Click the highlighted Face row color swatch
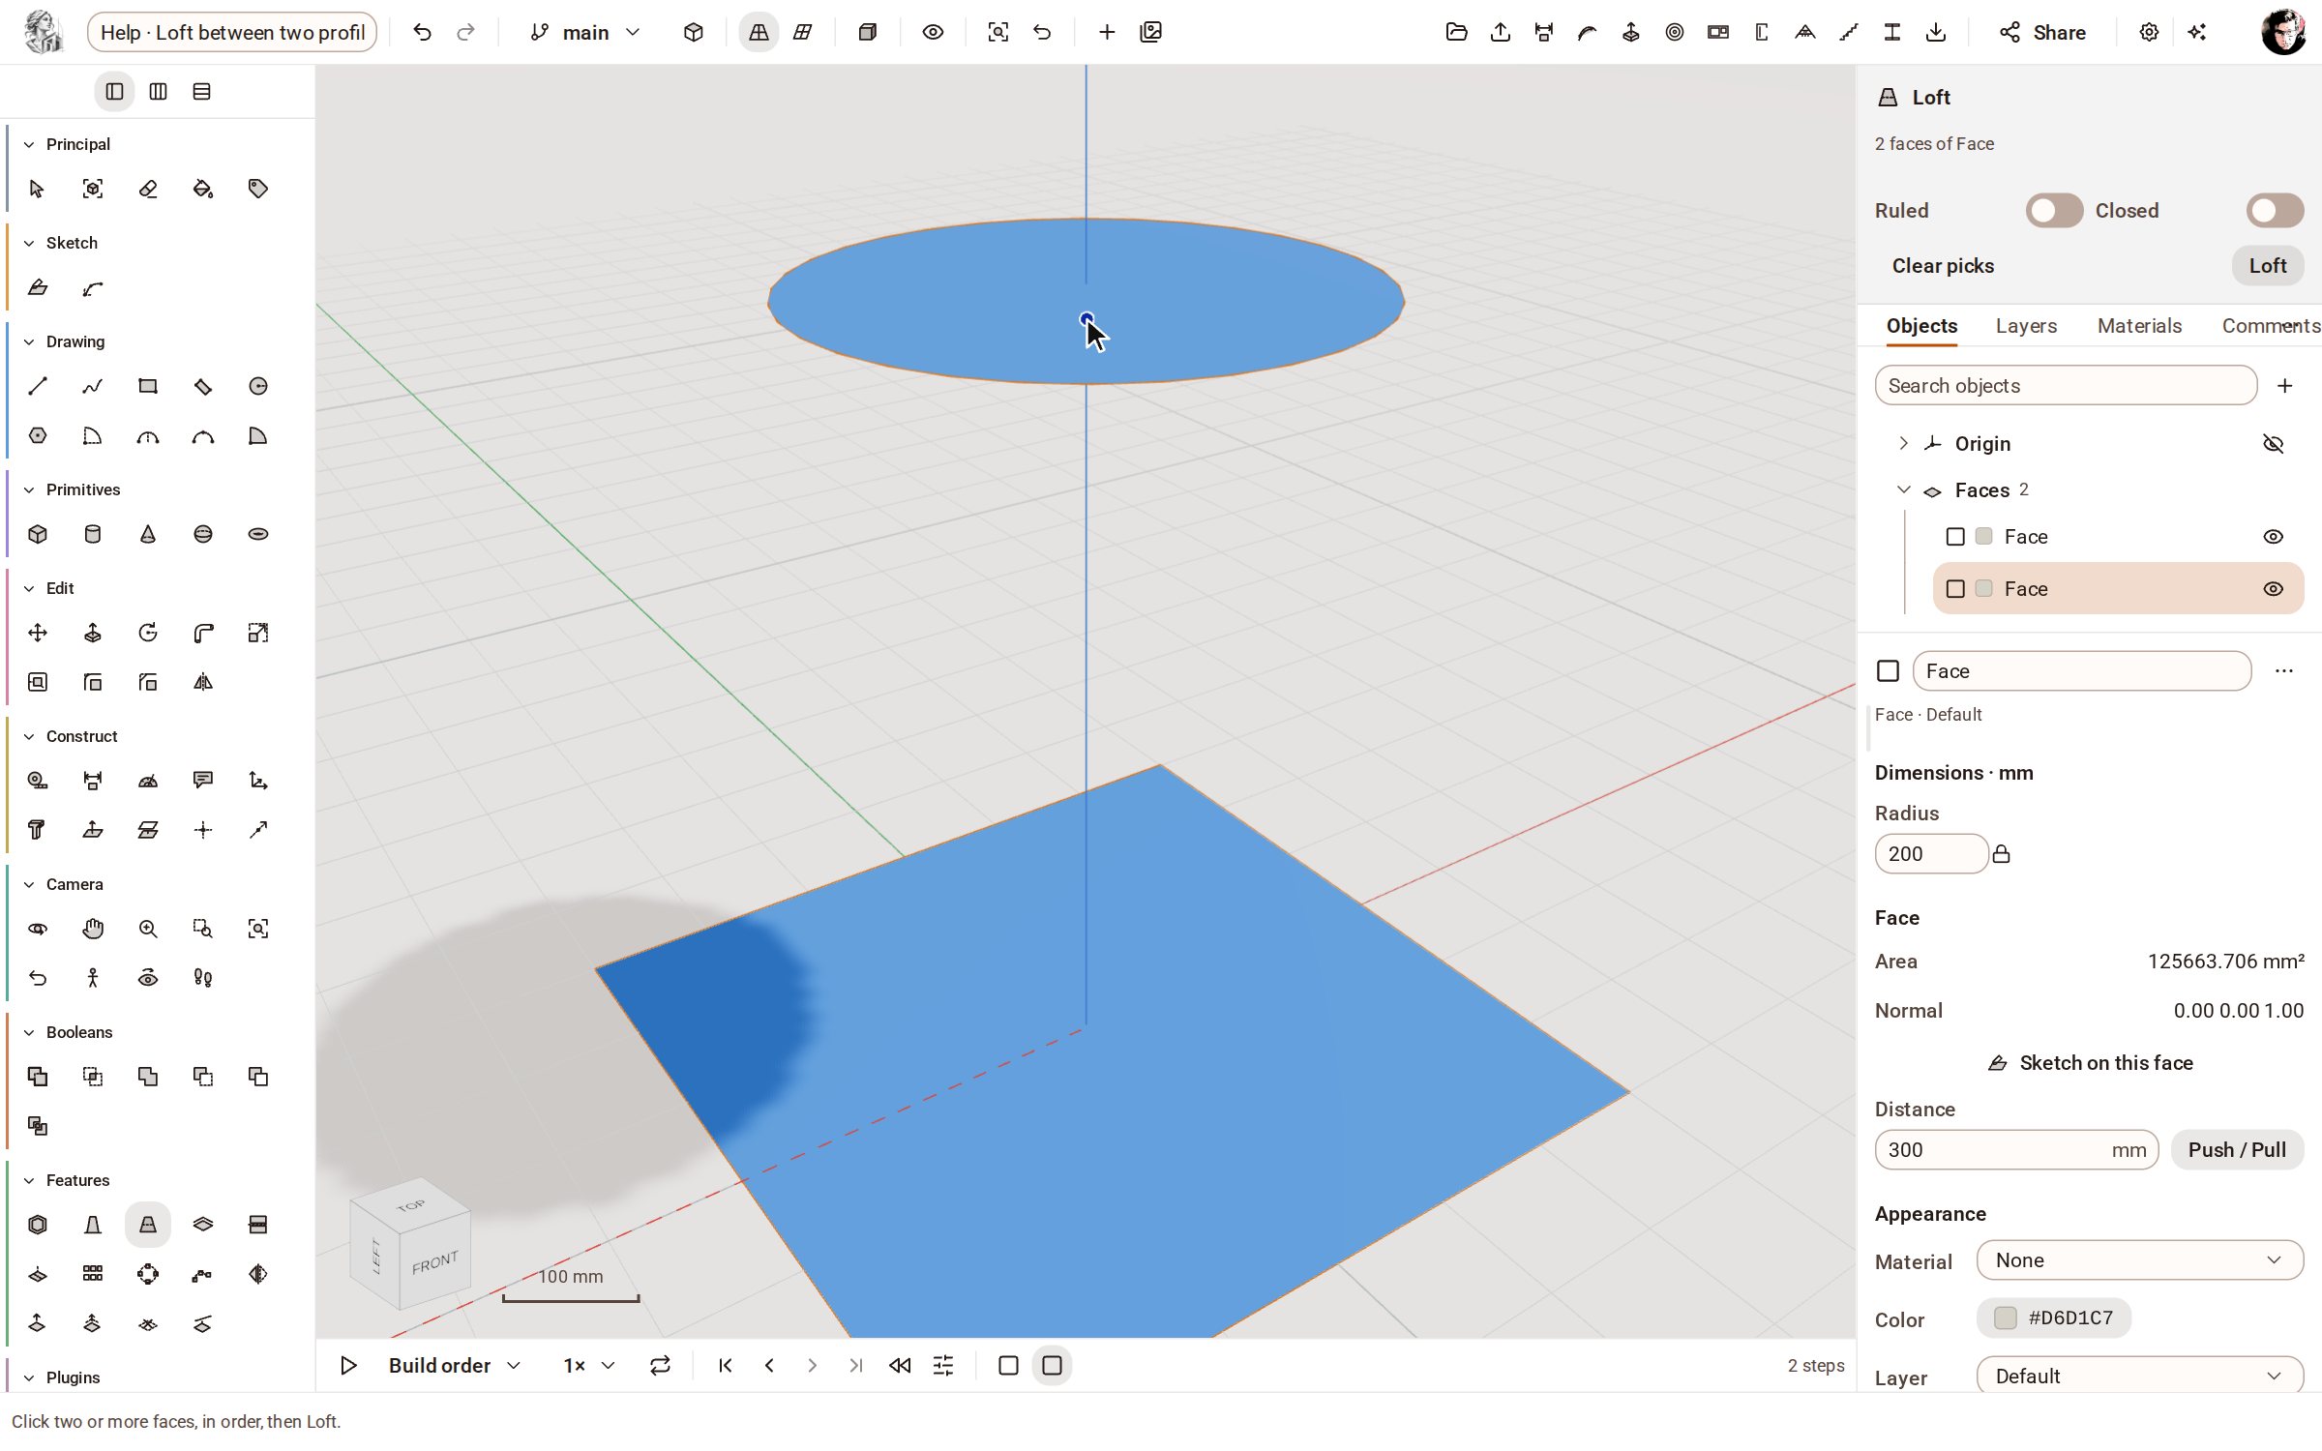This screenshot has height=1451, width=2322. click(x=1983, y=589)
